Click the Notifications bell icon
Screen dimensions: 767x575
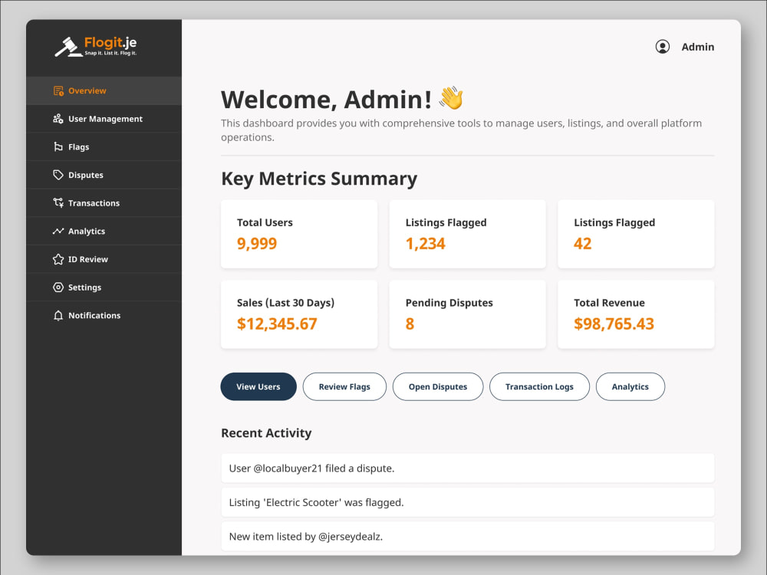(x=58, y=315)
